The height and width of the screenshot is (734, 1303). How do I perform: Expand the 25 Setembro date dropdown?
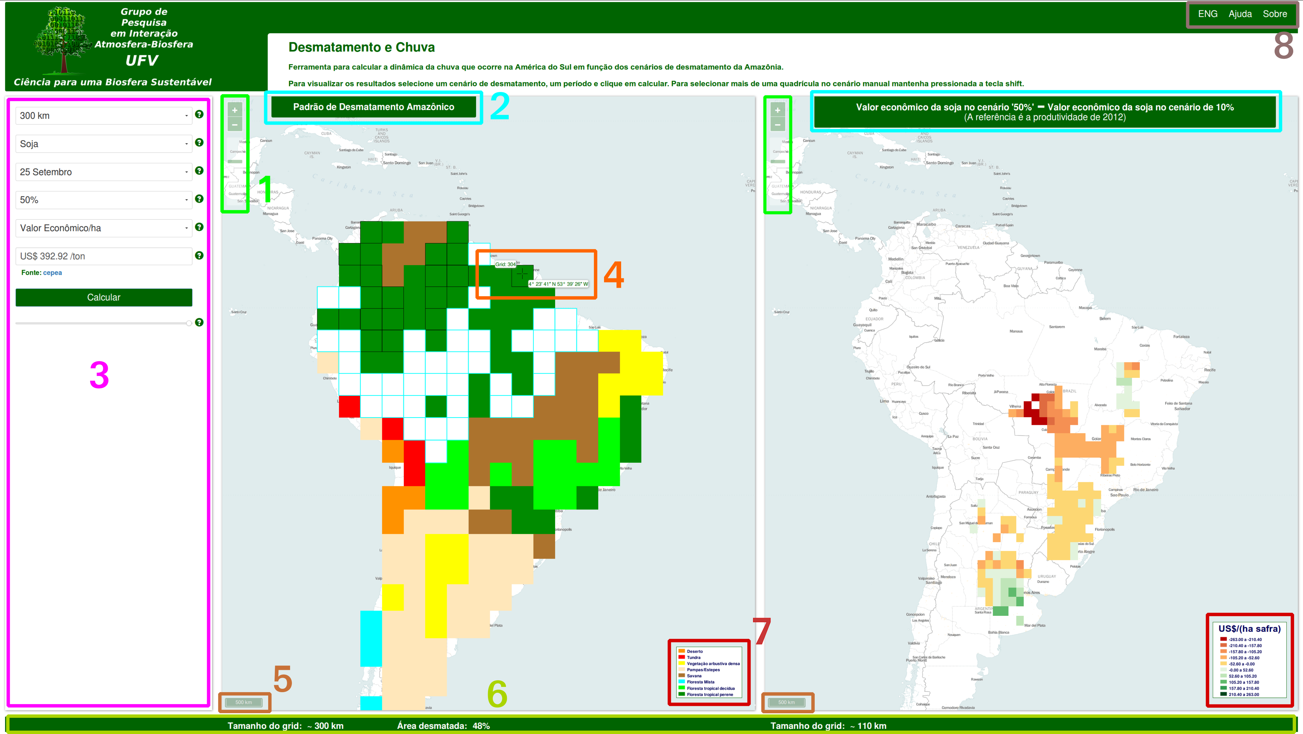[x=104, y=172]
